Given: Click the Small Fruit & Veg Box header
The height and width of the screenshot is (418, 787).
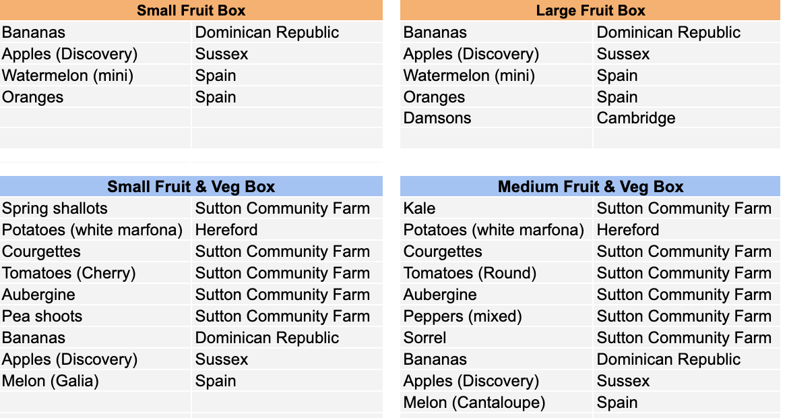Looking at the screenshot, I should (191, 186).
